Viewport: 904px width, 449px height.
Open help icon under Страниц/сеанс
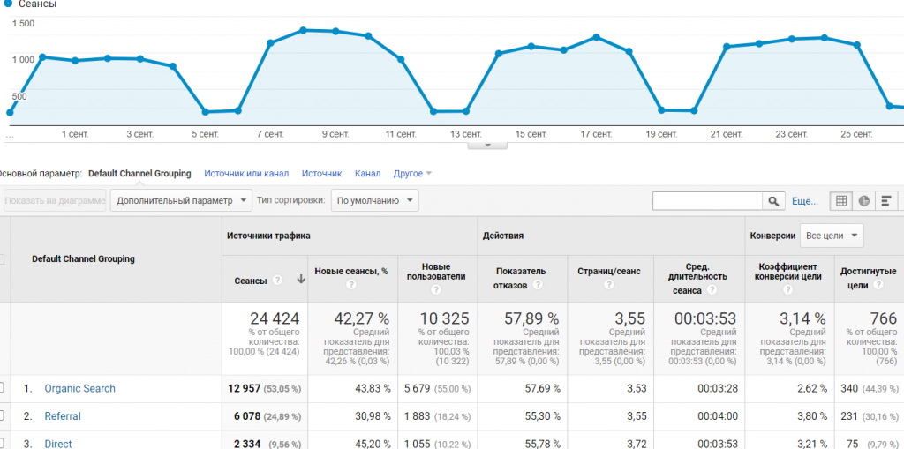point(610,285)
